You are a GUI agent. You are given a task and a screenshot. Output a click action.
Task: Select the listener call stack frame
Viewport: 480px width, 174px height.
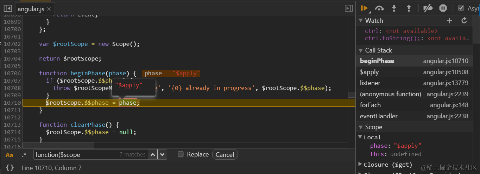(414, 83)
